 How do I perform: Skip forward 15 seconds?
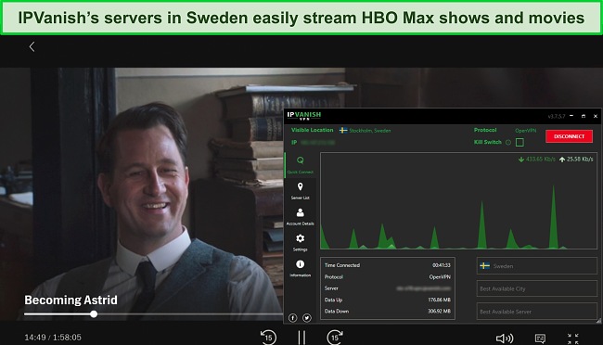(x=335, y=337)
